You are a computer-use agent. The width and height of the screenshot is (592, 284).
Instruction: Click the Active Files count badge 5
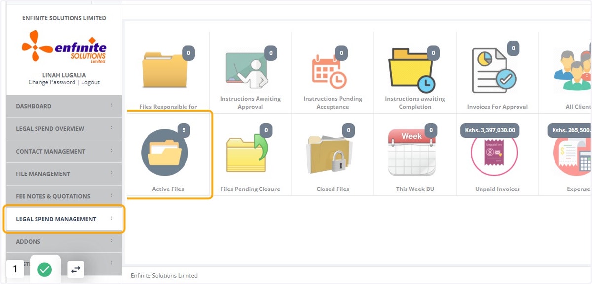pyautogui.click(x=184, y=130)
